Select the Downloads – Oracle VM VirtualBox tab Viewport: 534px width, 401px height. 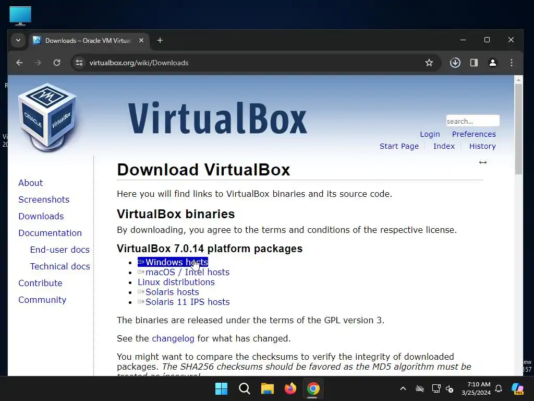pyautogui.click(x=88, y=41)
